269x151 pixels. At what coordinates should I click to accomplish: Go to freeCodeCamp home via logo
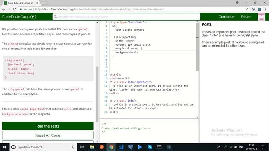19,17
